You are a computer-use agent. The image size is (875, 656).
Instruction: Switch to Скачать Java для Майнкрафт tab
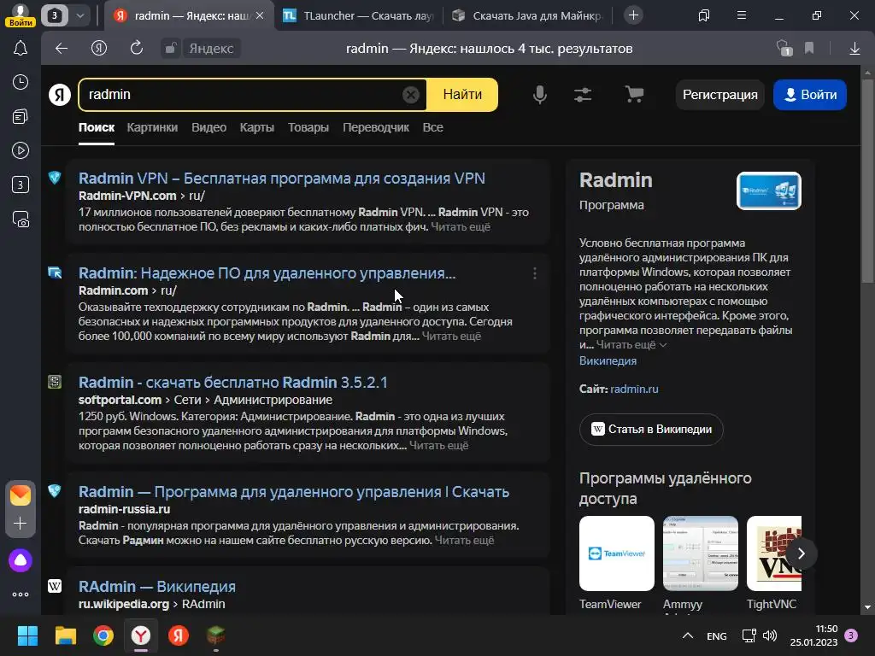coord(527,15)
